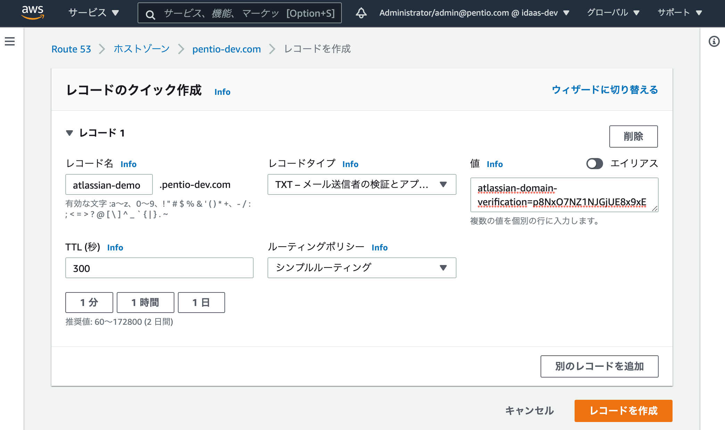The height and width of the screenshot is (430, 725).
Task: Open the info panel circle icon
Action: pyautogui.click(x=714, y=42)
